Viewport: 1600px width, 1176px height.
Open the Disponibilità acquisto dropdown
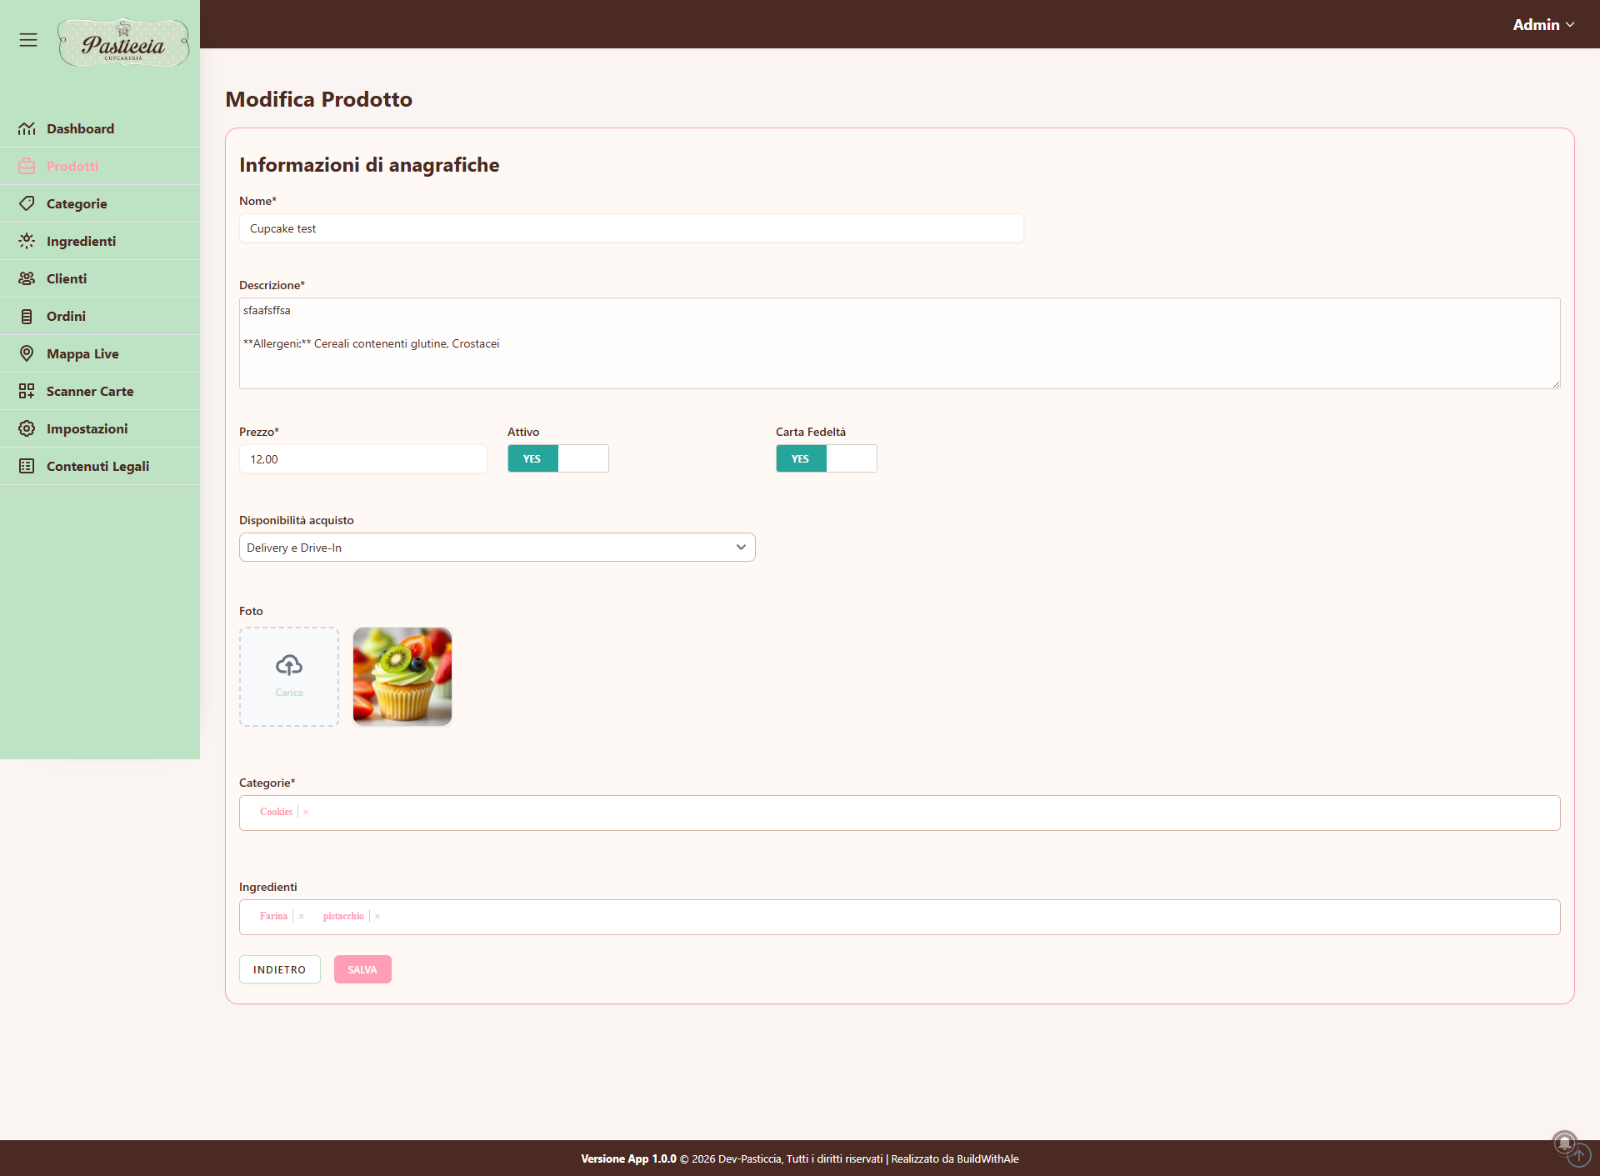point(497,548)
